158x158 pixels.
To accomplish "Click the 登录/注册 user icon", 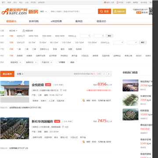I will (105, 3).
